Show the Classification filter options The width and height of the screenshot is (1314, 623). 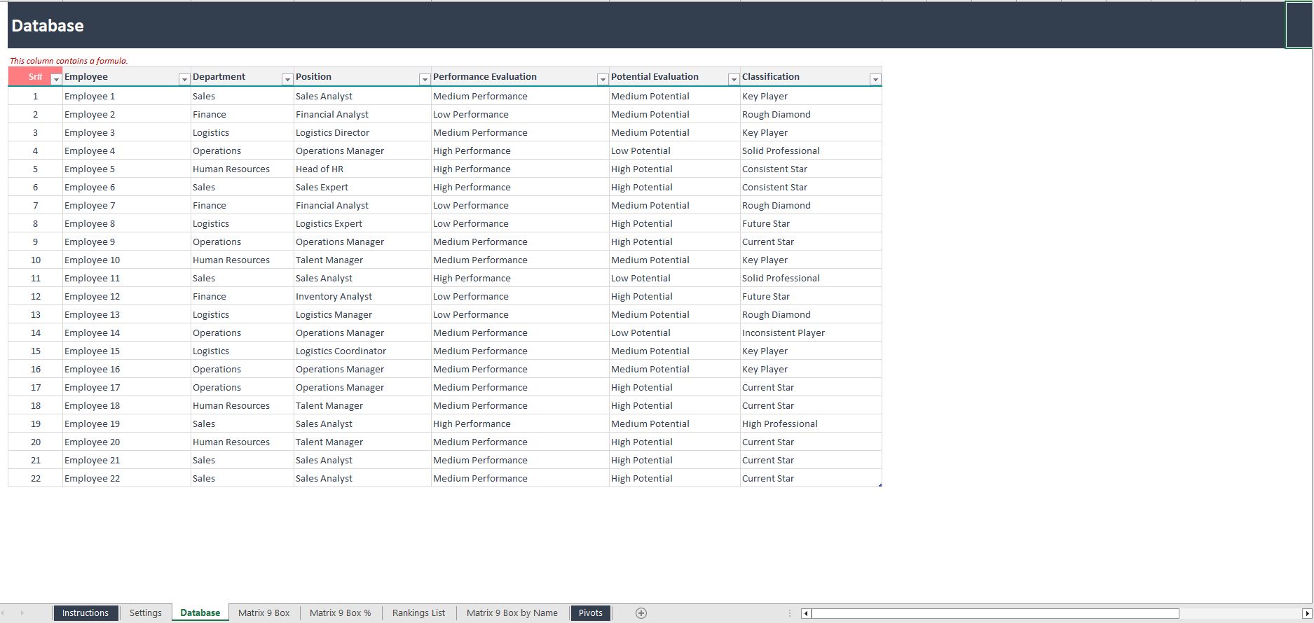pos(875,80)
